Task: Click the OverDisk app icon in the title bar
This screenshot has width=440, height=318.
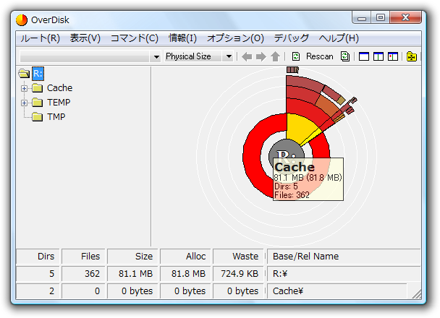Action: click(x=22, y=20)
